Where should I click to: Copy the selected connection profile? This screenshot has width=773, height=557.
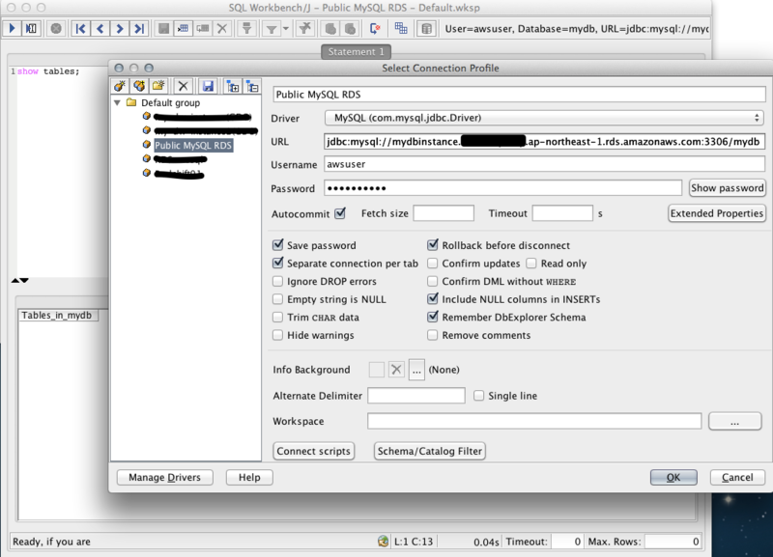click(139, 86)
